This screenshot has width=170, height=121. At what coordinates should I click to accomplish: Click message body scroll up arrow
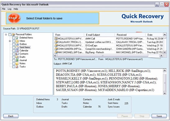tap(165, 70)
